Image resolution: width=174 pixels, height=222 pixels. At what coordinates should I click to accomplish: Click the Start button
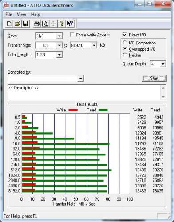pyautogui.click(x=154, y=78)
